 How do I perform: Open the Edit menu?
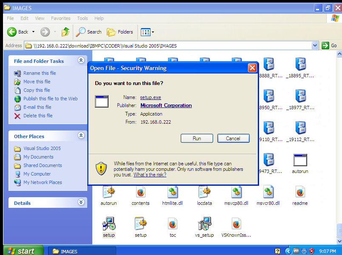tap(24, 18)
